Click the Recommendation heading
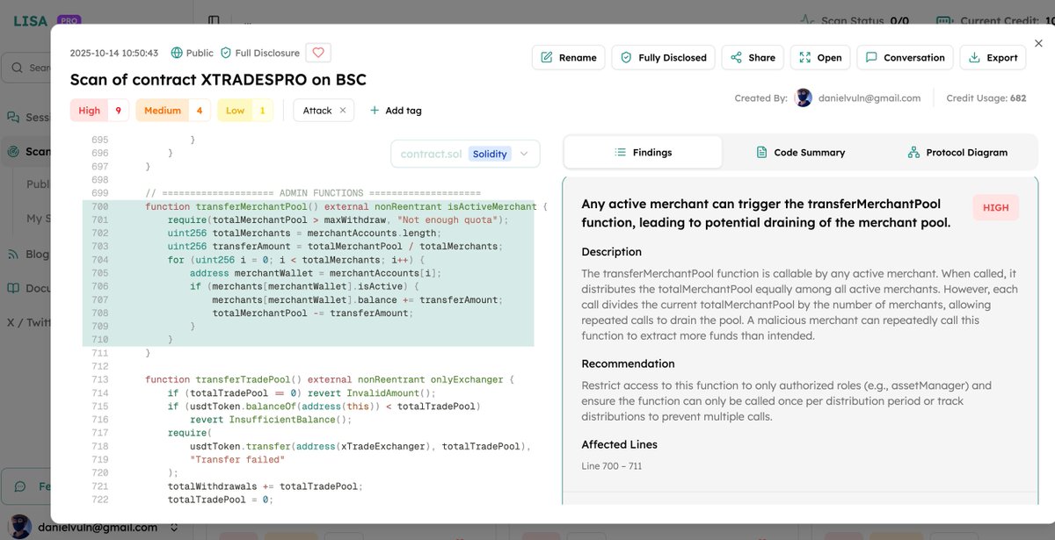 coord(628,364)
